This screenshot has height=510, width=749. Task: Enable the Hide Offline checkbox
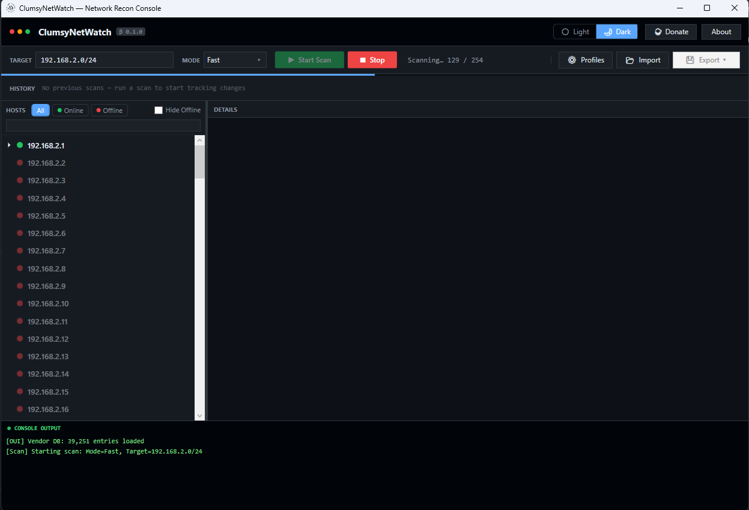coord(159,111)
